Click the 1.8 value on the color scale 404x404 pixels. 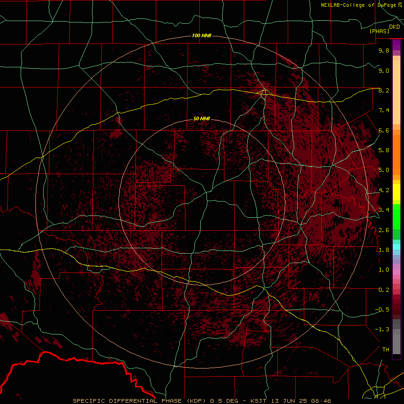(384, 250)
